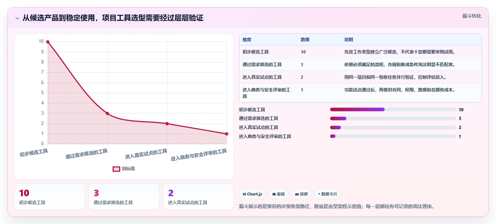Image resolution: width=496 pixels, height=224 pixels.
Task: Open the stat card showing 3
Action: pyautogui.click(x=124, y=197)
